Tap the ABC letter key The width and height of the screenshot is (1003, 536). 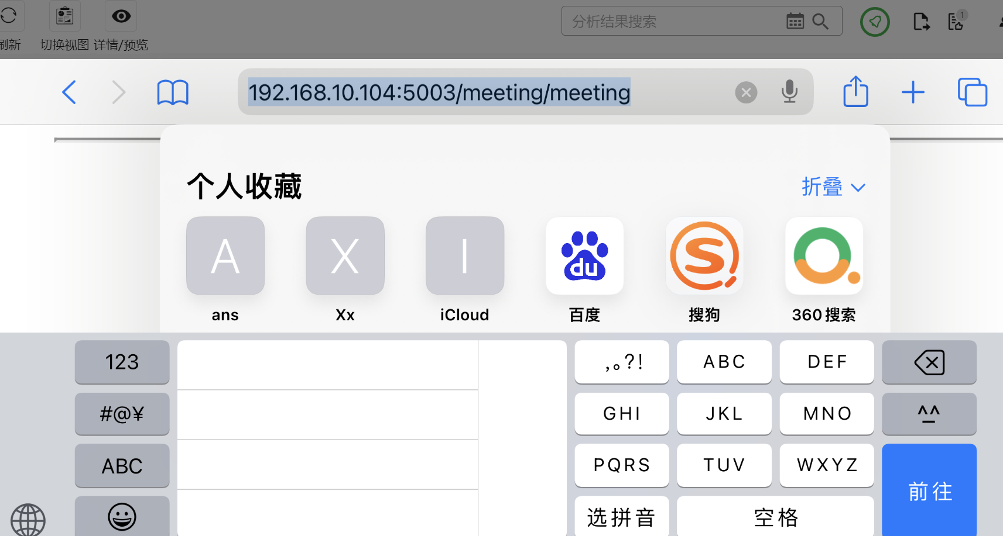(724, 362)
